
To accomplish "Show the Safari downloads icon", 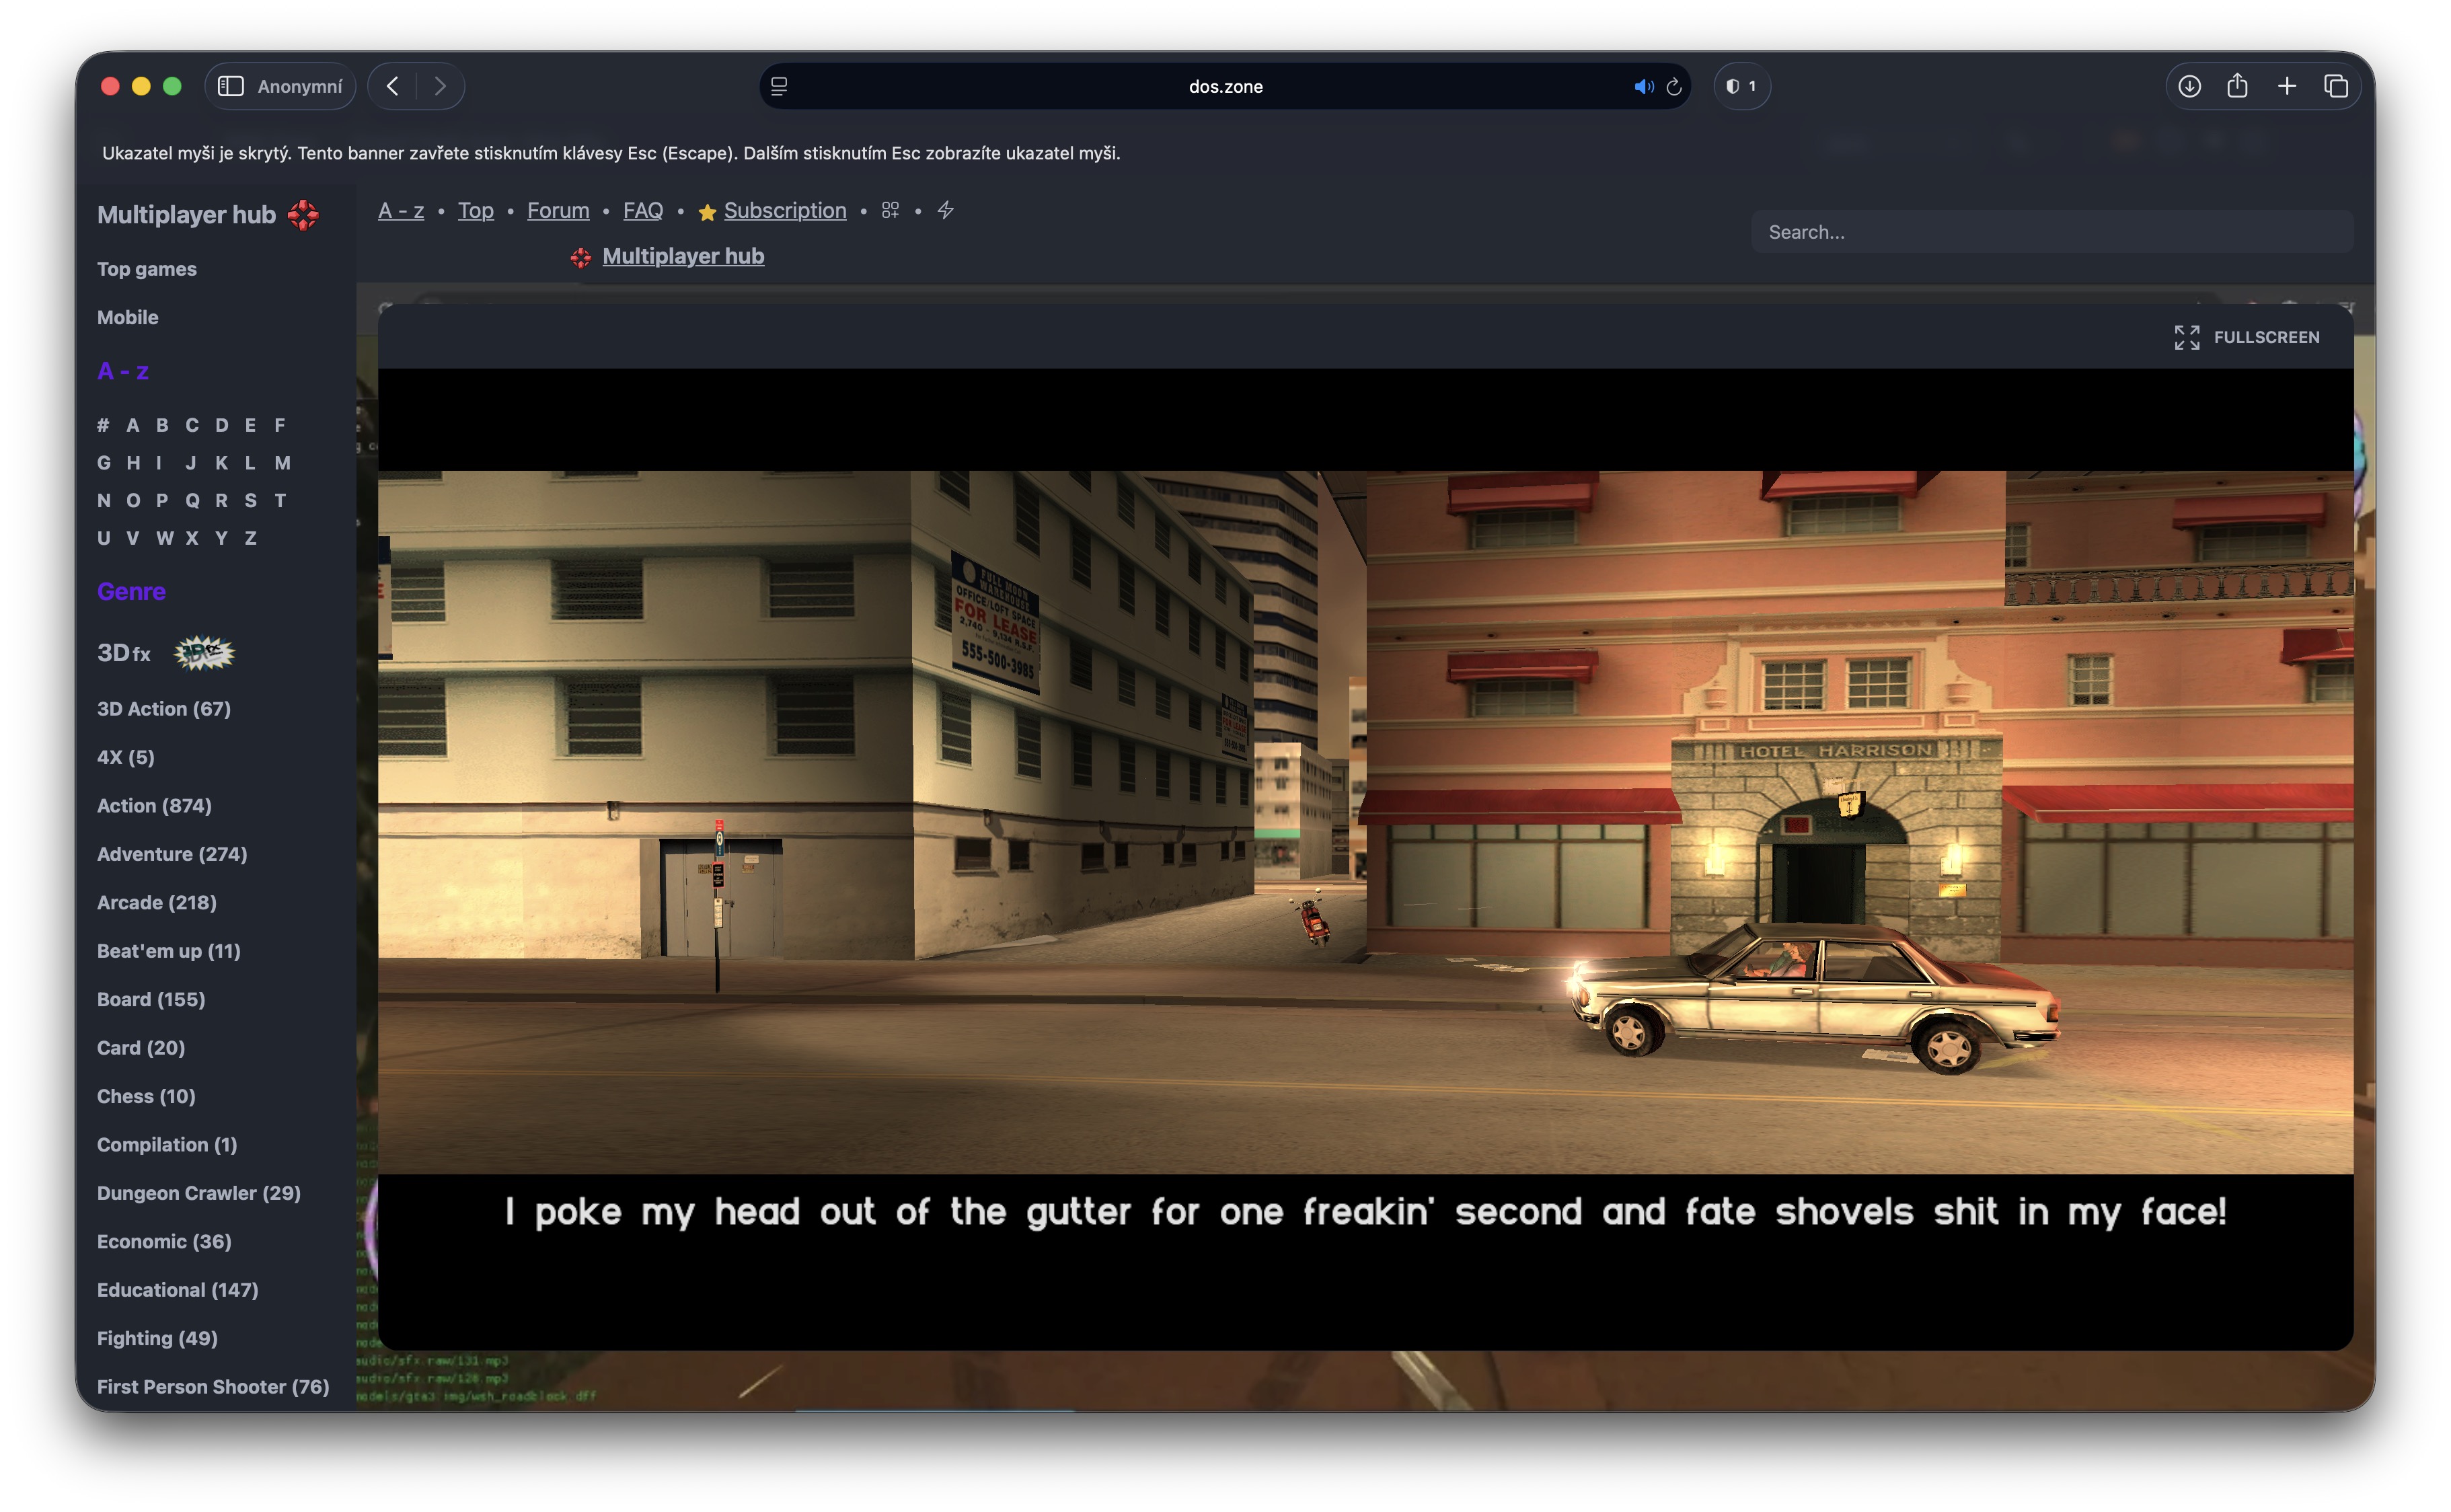I will (x=2189, y=86).
